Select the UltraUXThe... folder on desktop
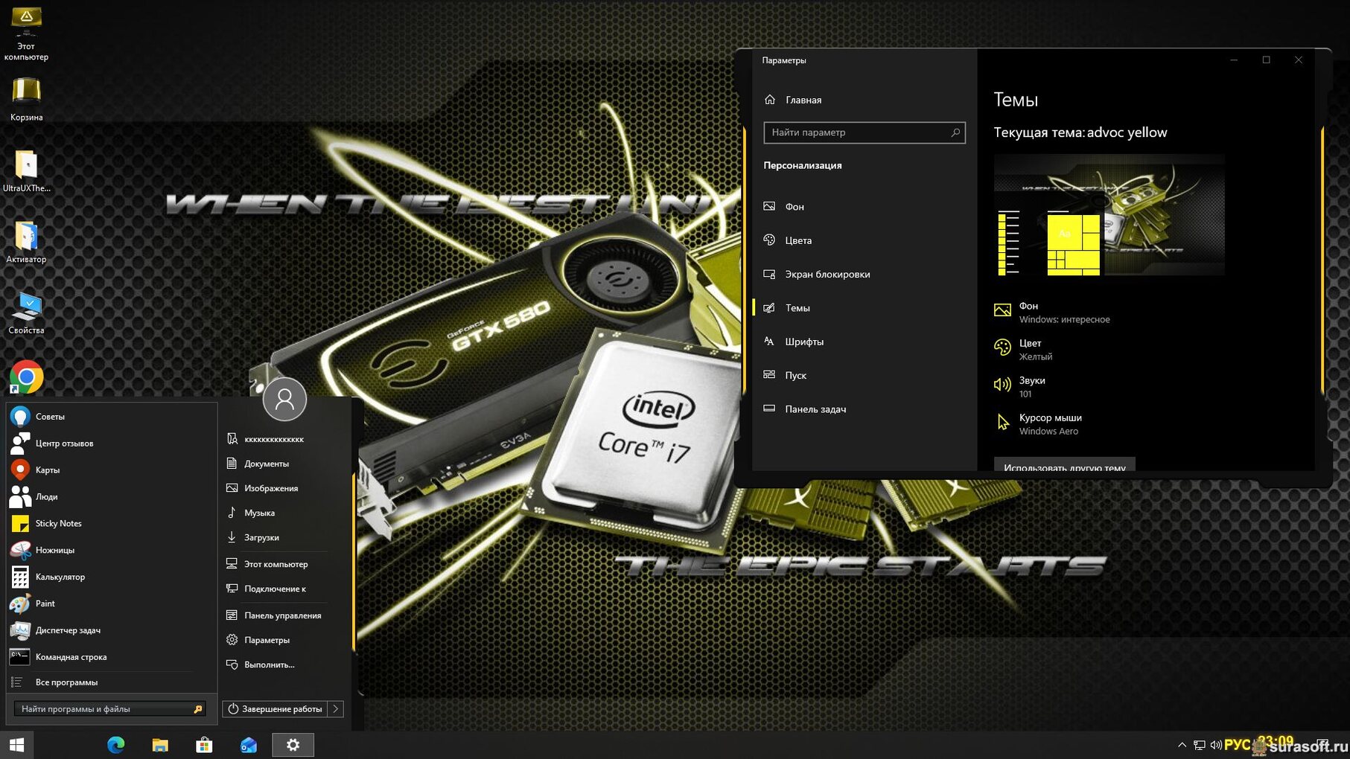 click(x=26, y=171)
